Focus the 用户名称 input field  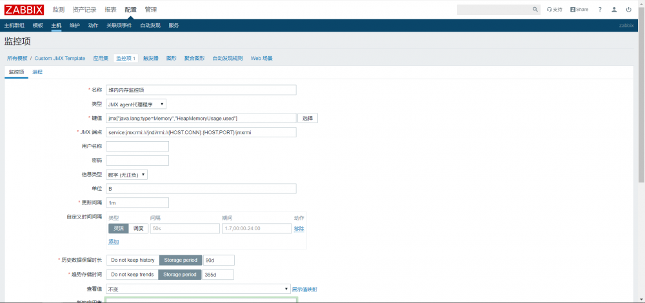(137, 146)
